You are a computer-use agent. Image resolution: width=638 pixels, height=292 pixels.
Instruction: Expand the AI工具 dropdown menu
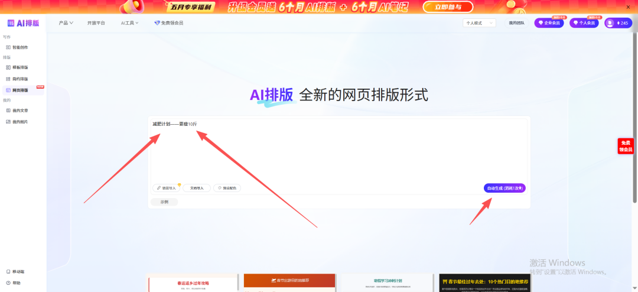(x=130, y=23)
